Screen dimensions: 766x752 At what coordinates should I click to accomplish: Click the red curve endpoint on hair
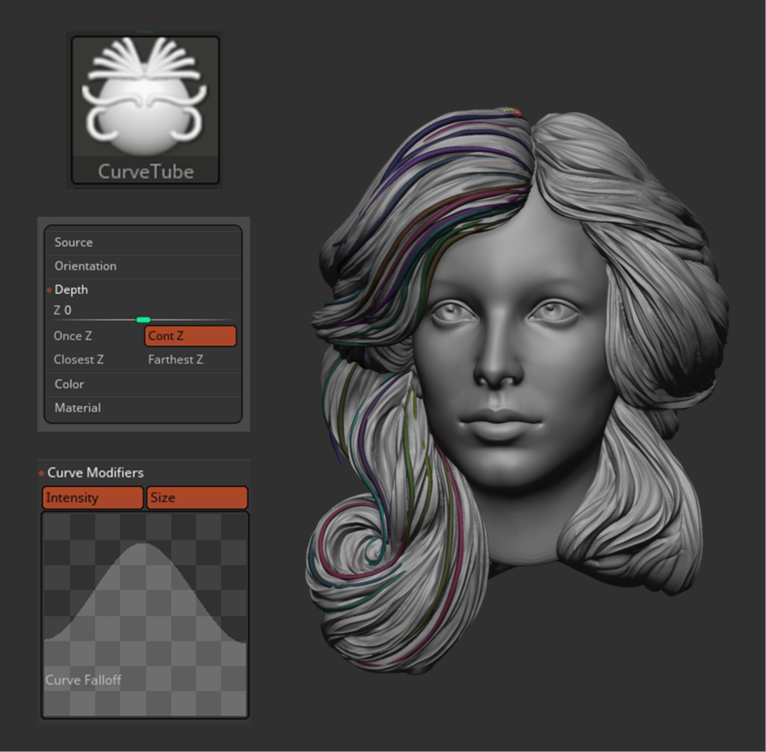(517, 114)
